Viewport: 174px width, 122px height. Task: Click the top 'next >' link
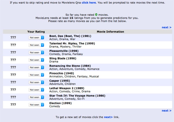pyautogui.click(x=166, y=27)
